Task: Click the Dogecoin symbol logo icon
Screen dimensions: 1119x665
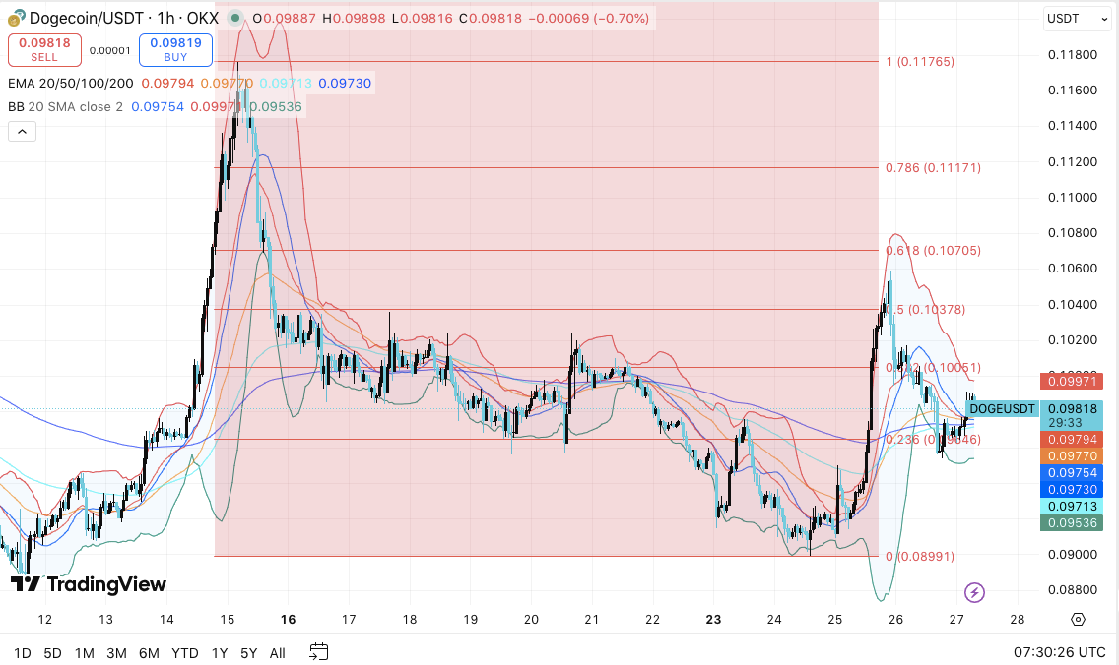Action: click(15, 18)
